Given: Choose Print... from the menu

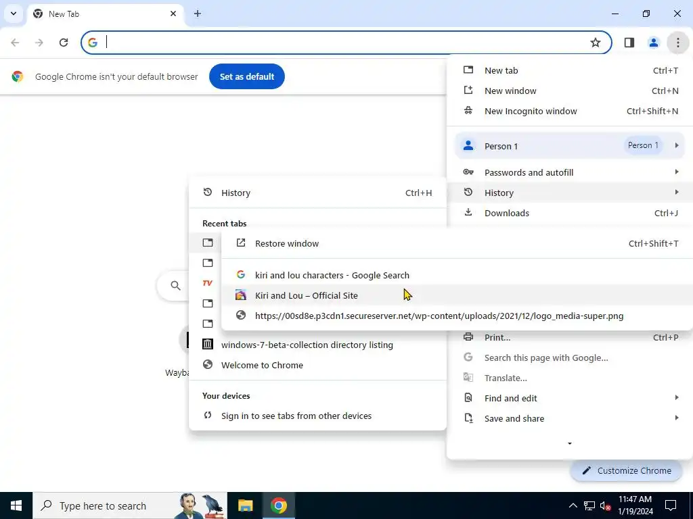Looking at the screenshot, I should (x=570, y=337).
